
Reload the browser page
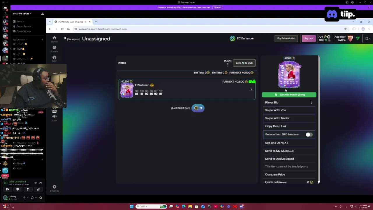coord(62,29)
